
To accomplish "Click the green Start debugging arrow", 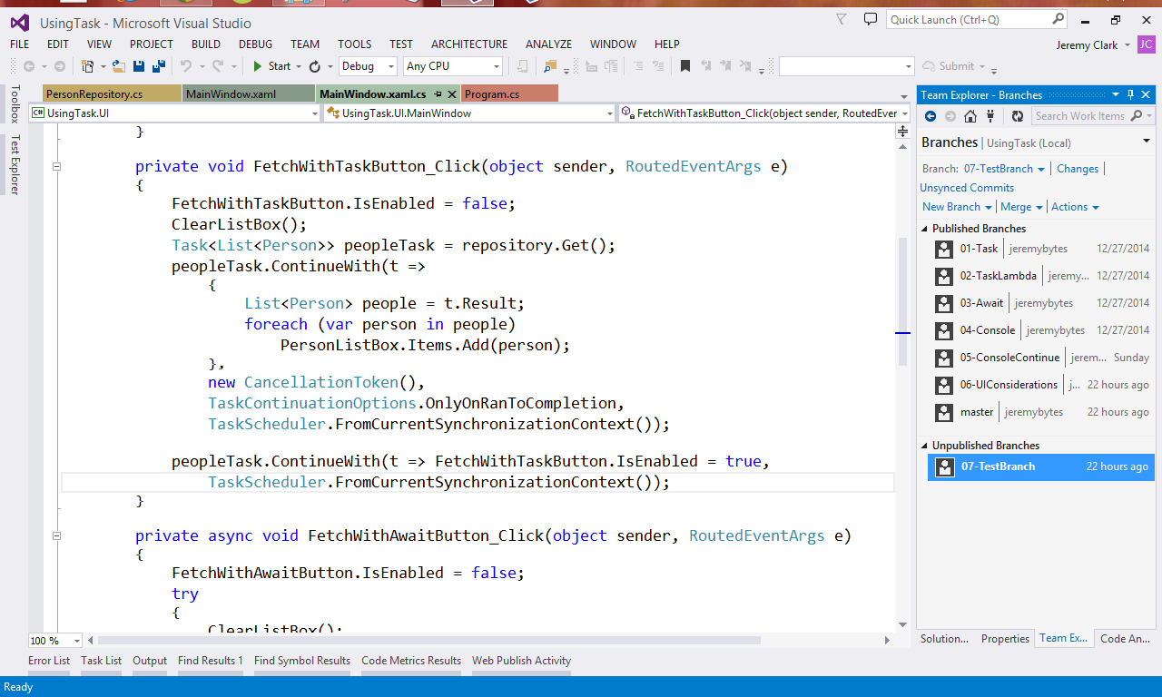I will coord(259,65).
